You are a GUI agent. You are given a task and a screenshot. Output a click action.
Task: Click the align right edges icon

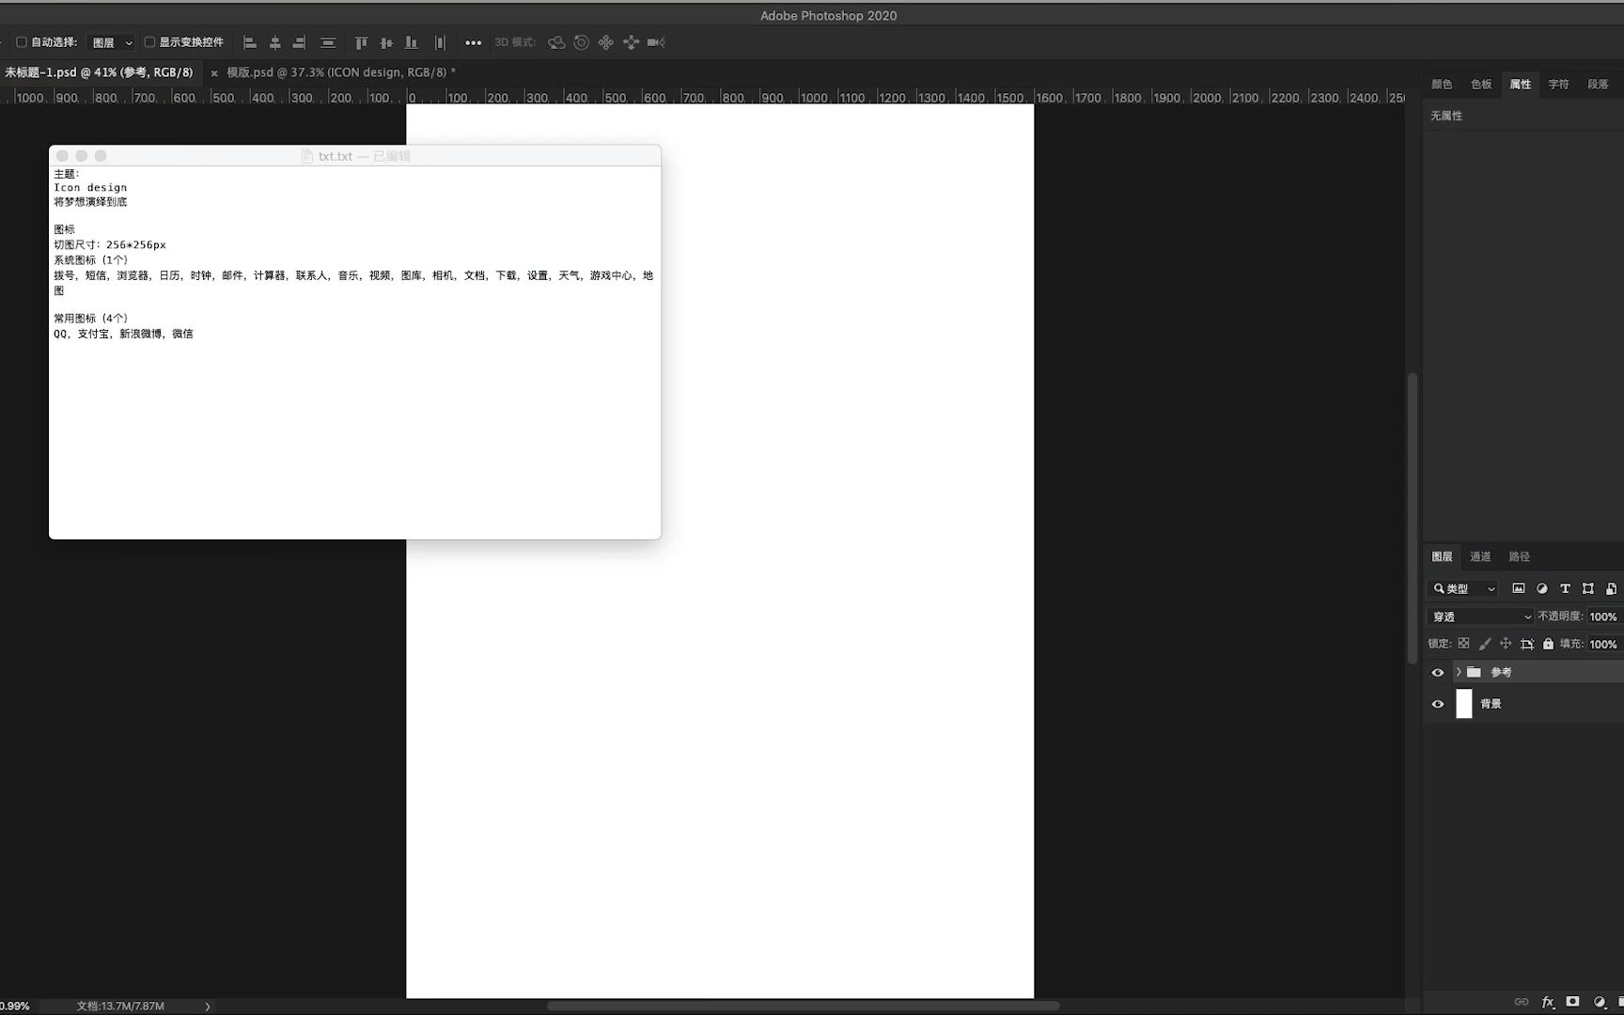click(x=299, y=42)
